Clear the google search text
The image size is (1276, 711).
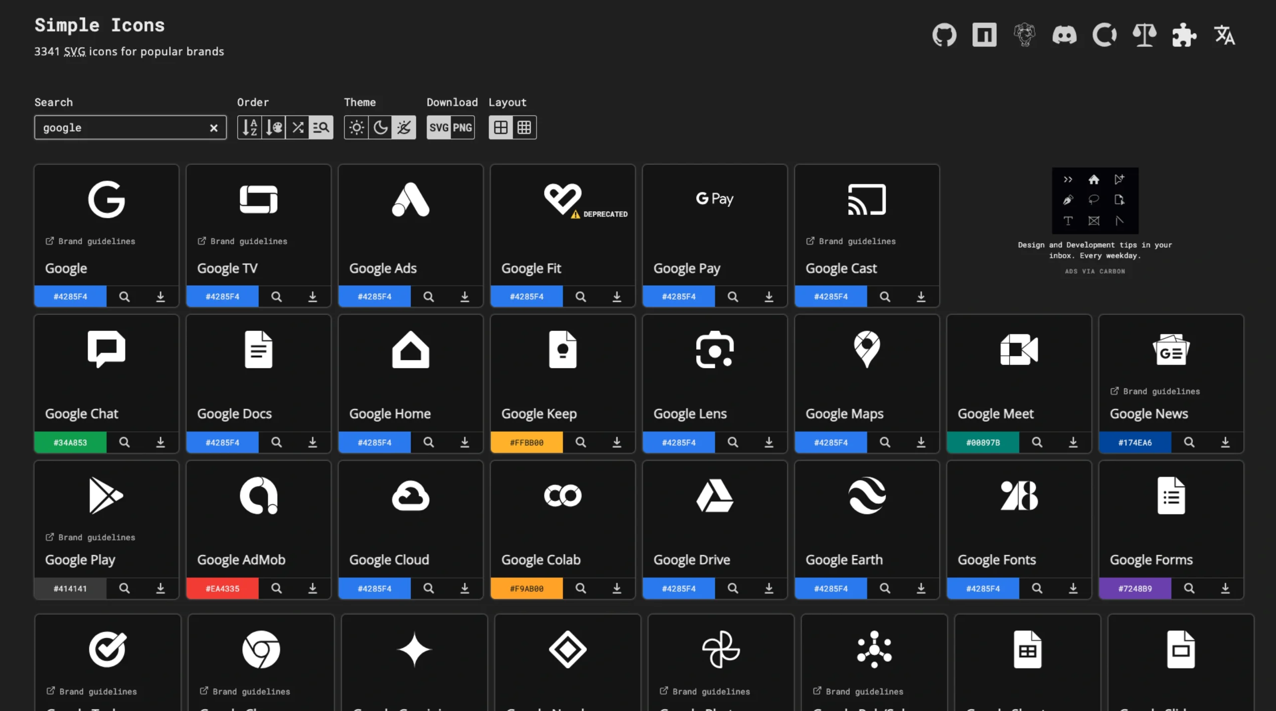(214, 128)
